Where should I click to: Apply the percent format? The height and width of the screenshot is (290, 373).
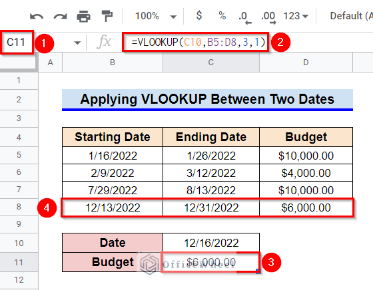222,16
